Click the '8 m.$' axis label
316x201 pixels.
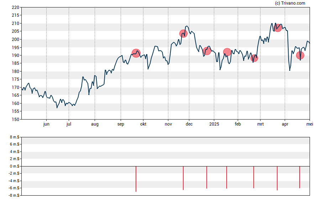point(15,137)
